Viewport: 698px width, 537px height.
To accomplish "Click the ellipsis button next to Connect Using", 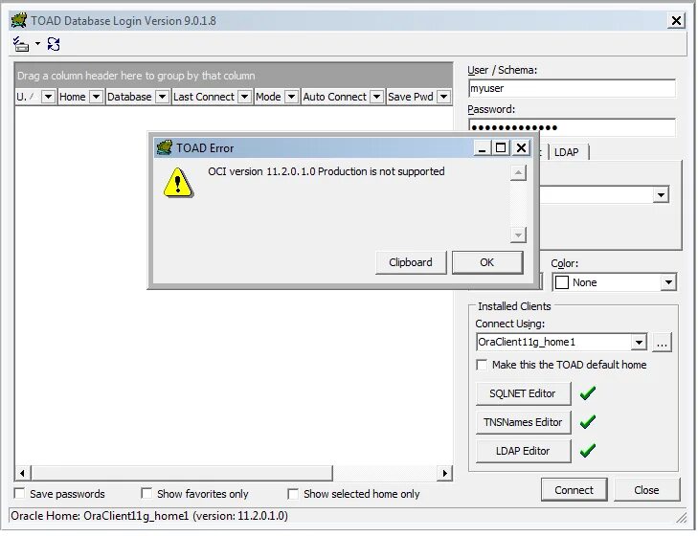I will coord(662,342).
